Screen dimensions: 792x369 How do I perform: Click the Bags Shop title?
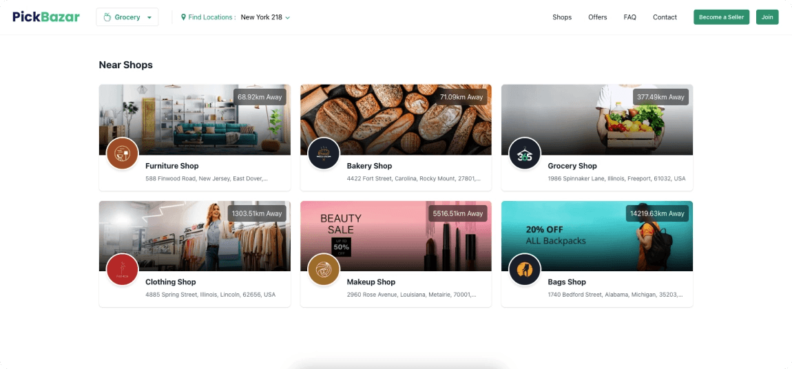click(x=567, y=282)
